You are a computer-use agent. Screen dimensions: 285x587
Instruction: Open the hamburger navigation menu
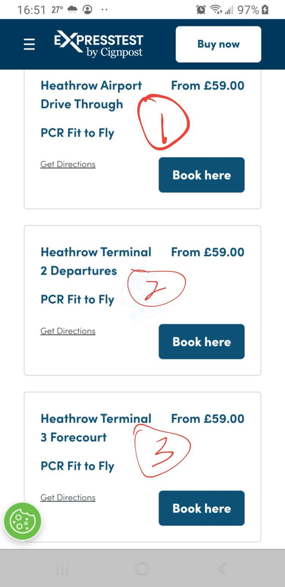coord(29,44)
